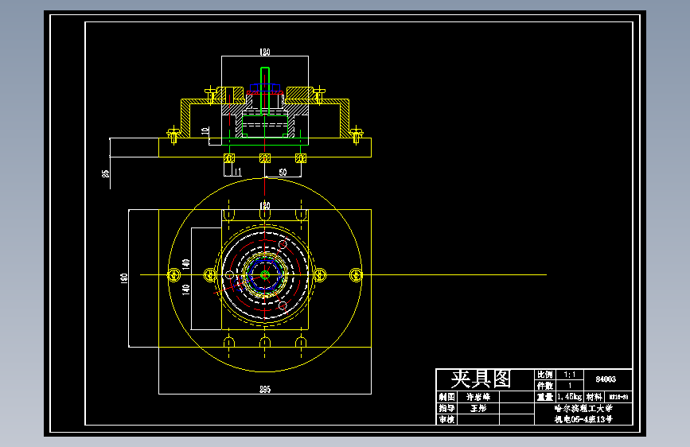Click the 制图 label cell
The height and width of the screenshot is (447, 690).
(446, 397)
